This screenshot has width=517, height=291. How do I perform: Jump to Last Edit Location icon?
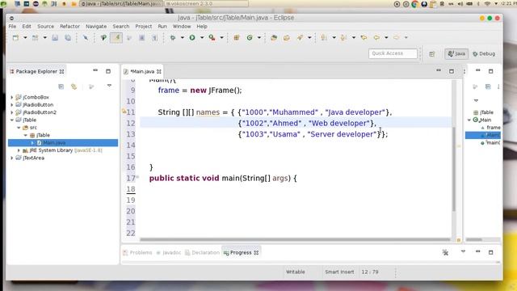pyautogui.click(x=364, y=38)
